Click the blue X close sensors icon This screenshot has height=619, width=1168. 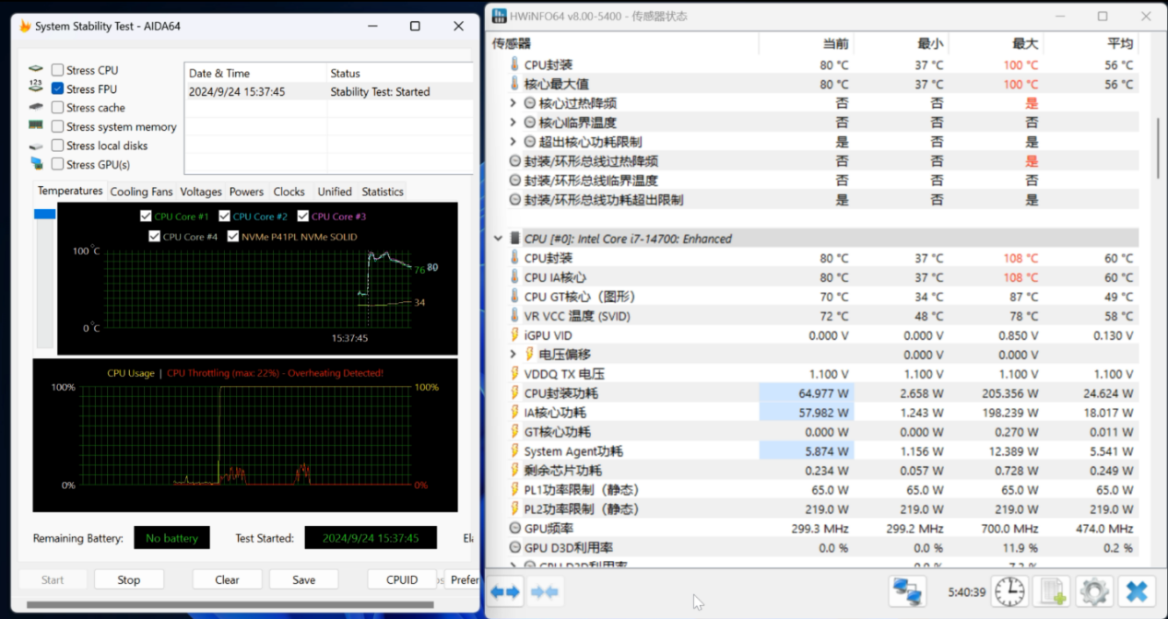1138,590
